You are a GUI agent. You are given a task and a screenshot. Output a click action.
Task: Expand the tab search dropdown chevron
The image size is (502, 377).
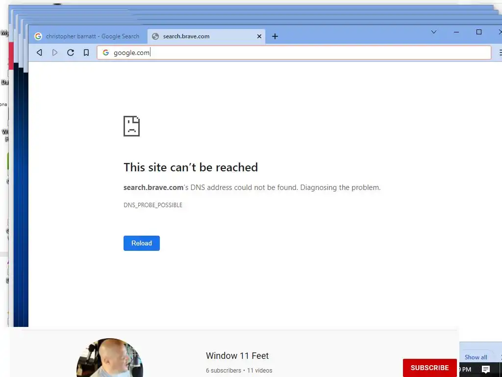pos(434,32)
